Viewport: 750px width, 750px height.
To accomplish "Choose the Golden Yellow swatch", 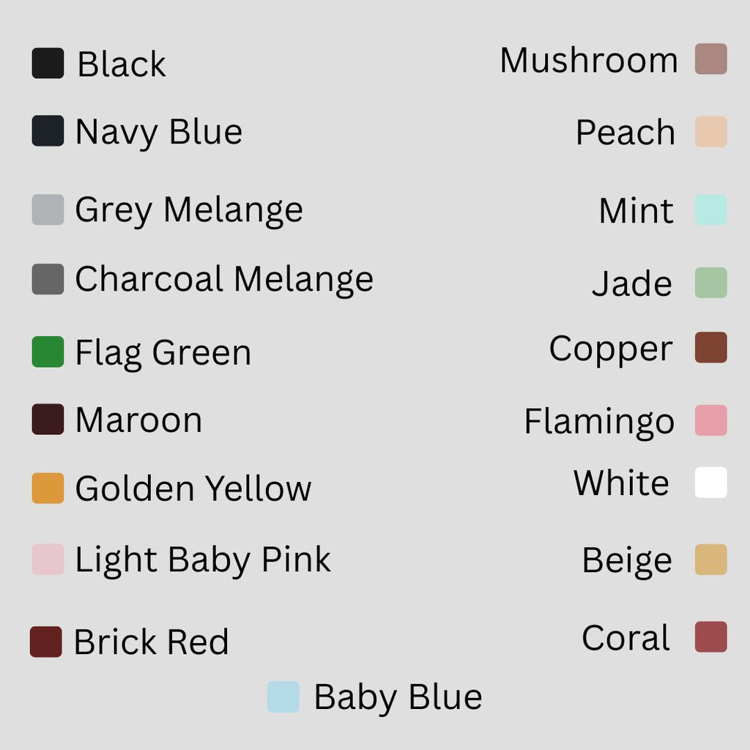I will [48, 488].
